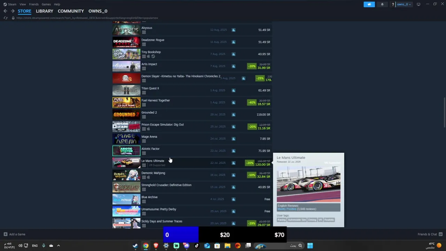Open Prison Escape Simulator: Dig Out listing
This screenshot has width=446, height=251.
click(192, 127)
